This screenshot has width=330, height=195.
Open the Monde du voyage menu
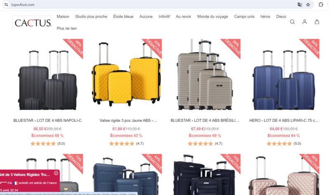click(x=212, y=17)
